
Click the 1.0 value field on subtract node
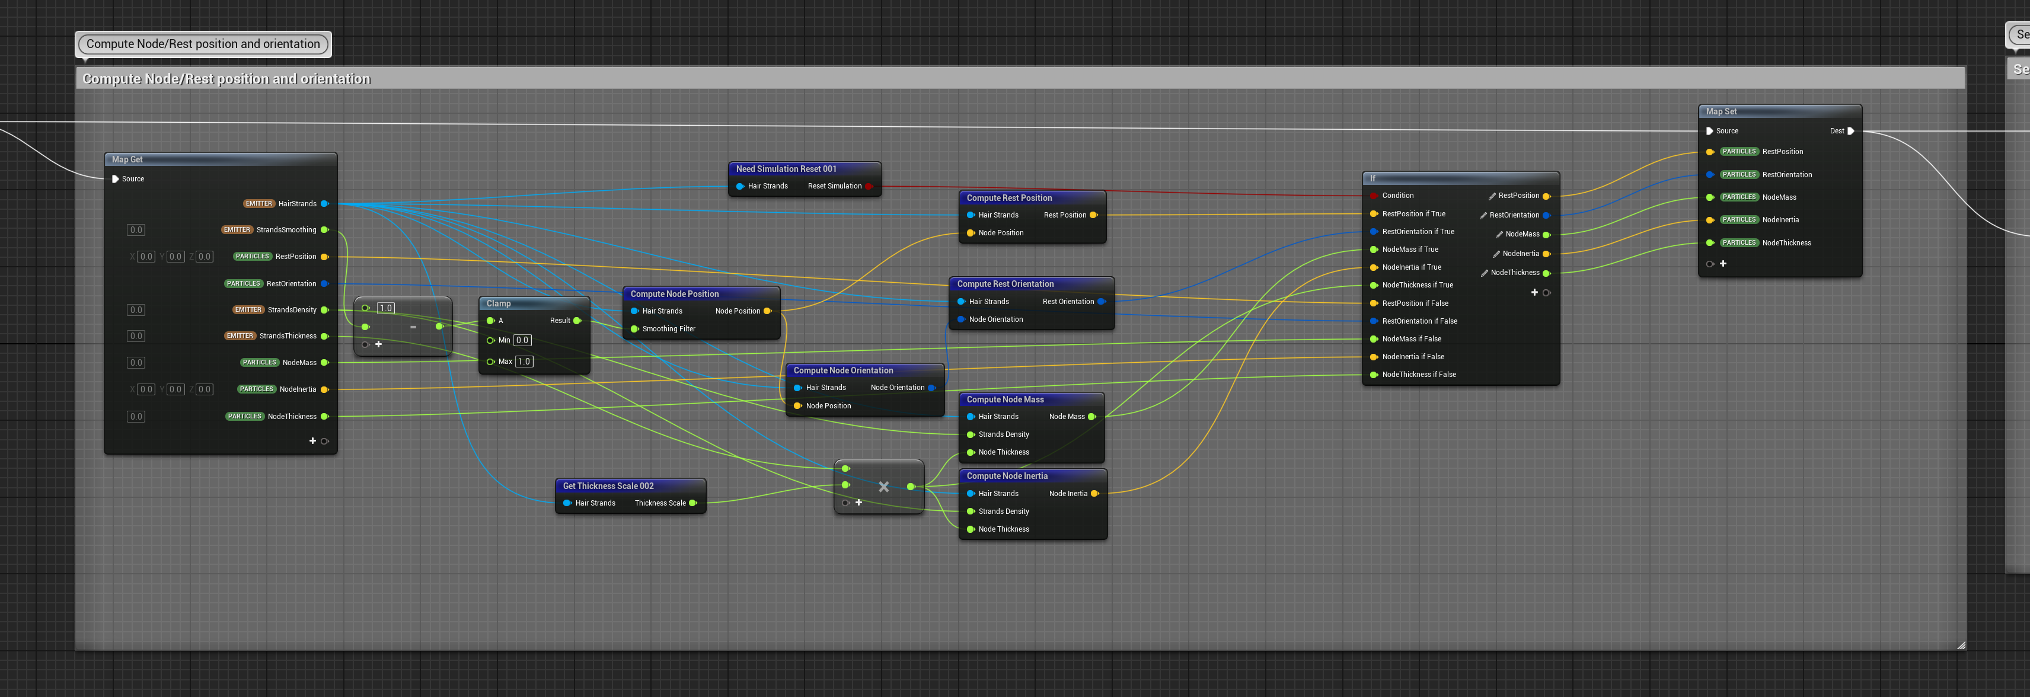[385, 308]
